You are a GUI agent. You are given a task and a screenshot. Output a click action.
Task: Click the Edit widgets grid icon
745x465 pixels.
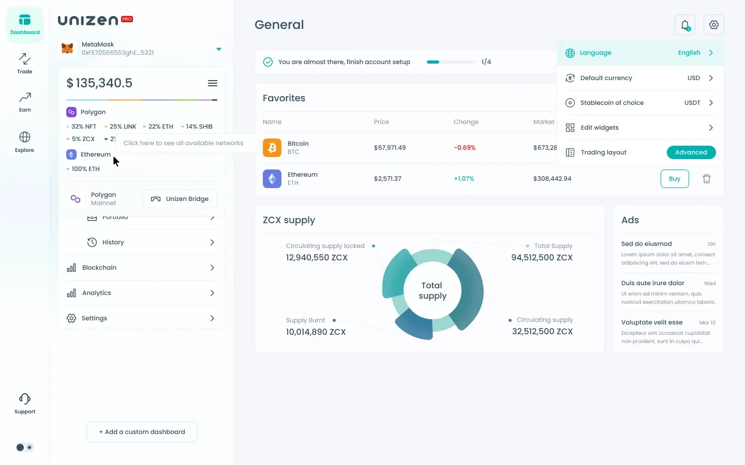pos(570,128)
